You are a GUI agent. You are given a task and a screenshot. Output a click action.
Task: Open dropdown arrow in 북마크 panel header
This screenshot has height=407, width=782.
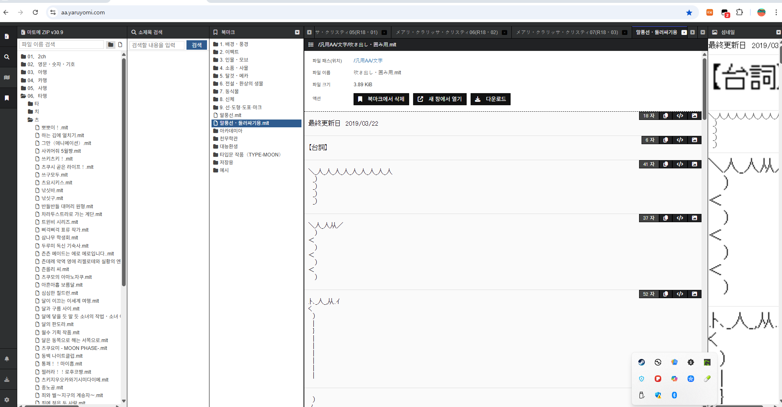pos(297,32)
